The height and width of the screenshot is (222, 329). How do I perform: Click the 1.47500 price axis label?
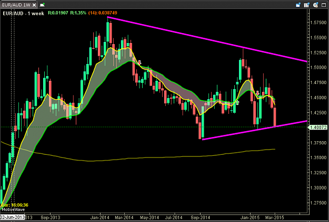[318, 82]
